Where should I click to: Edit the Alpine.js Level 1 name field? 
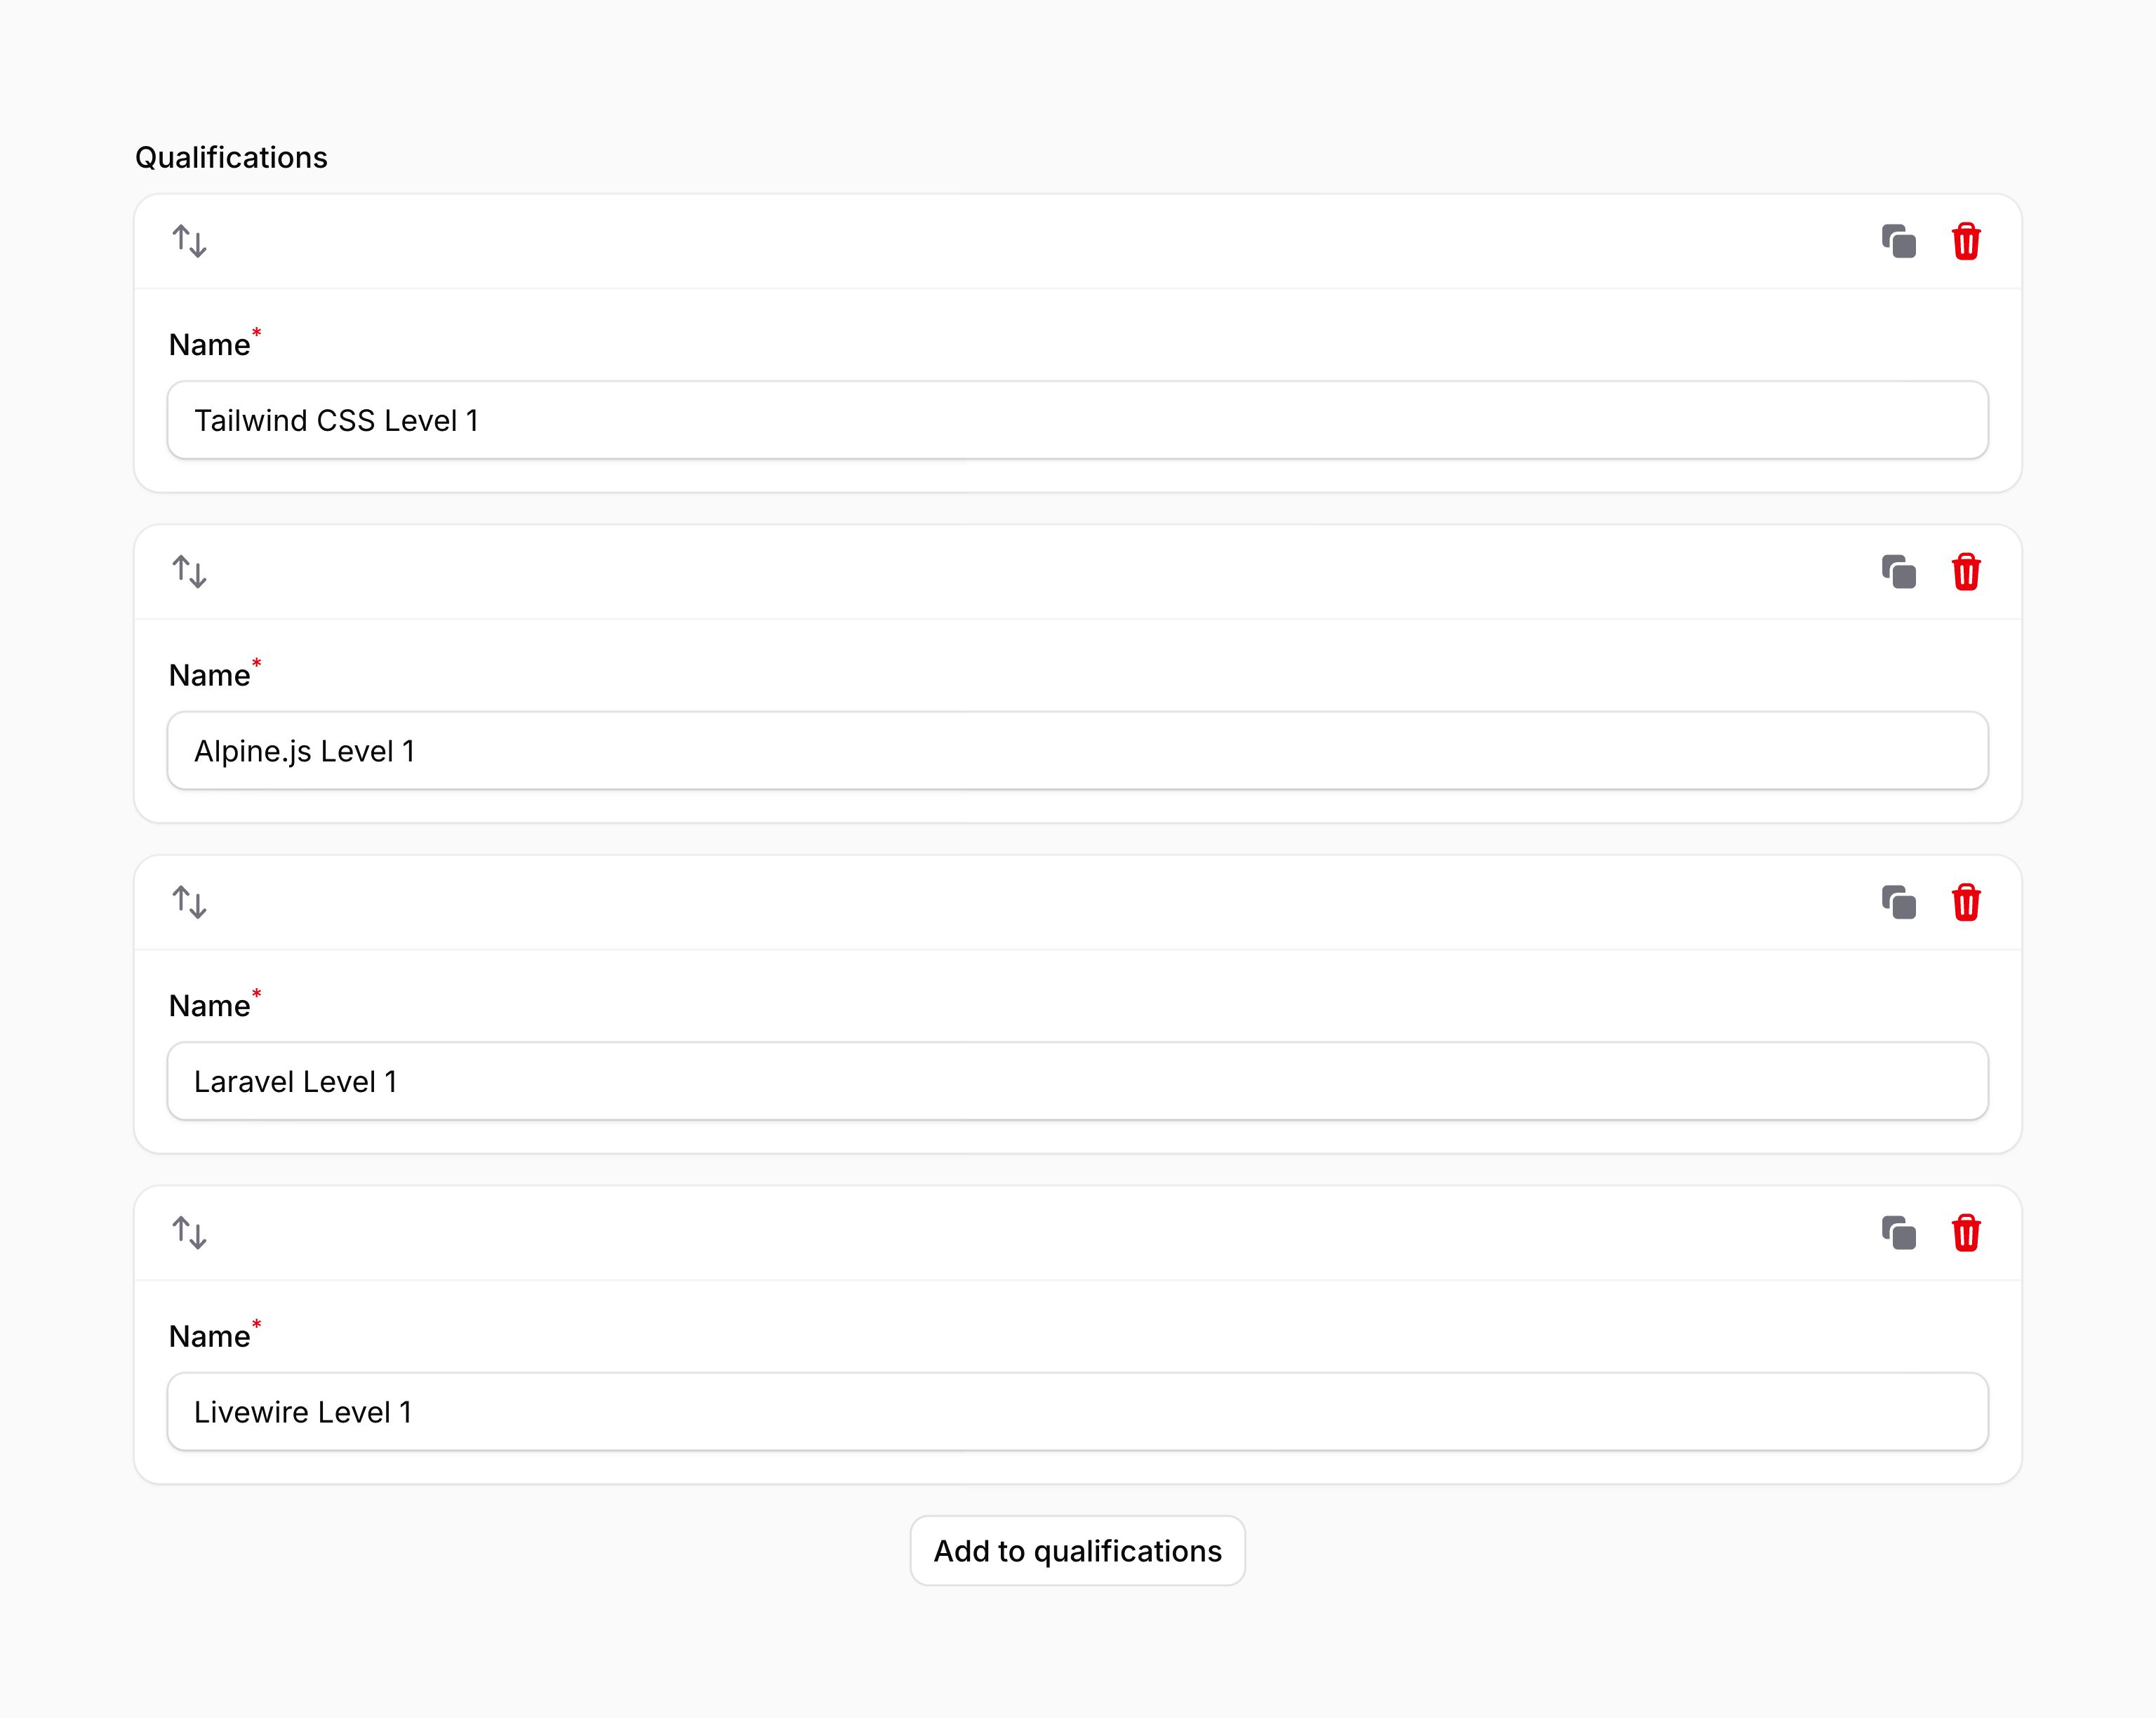[1077, 751]
